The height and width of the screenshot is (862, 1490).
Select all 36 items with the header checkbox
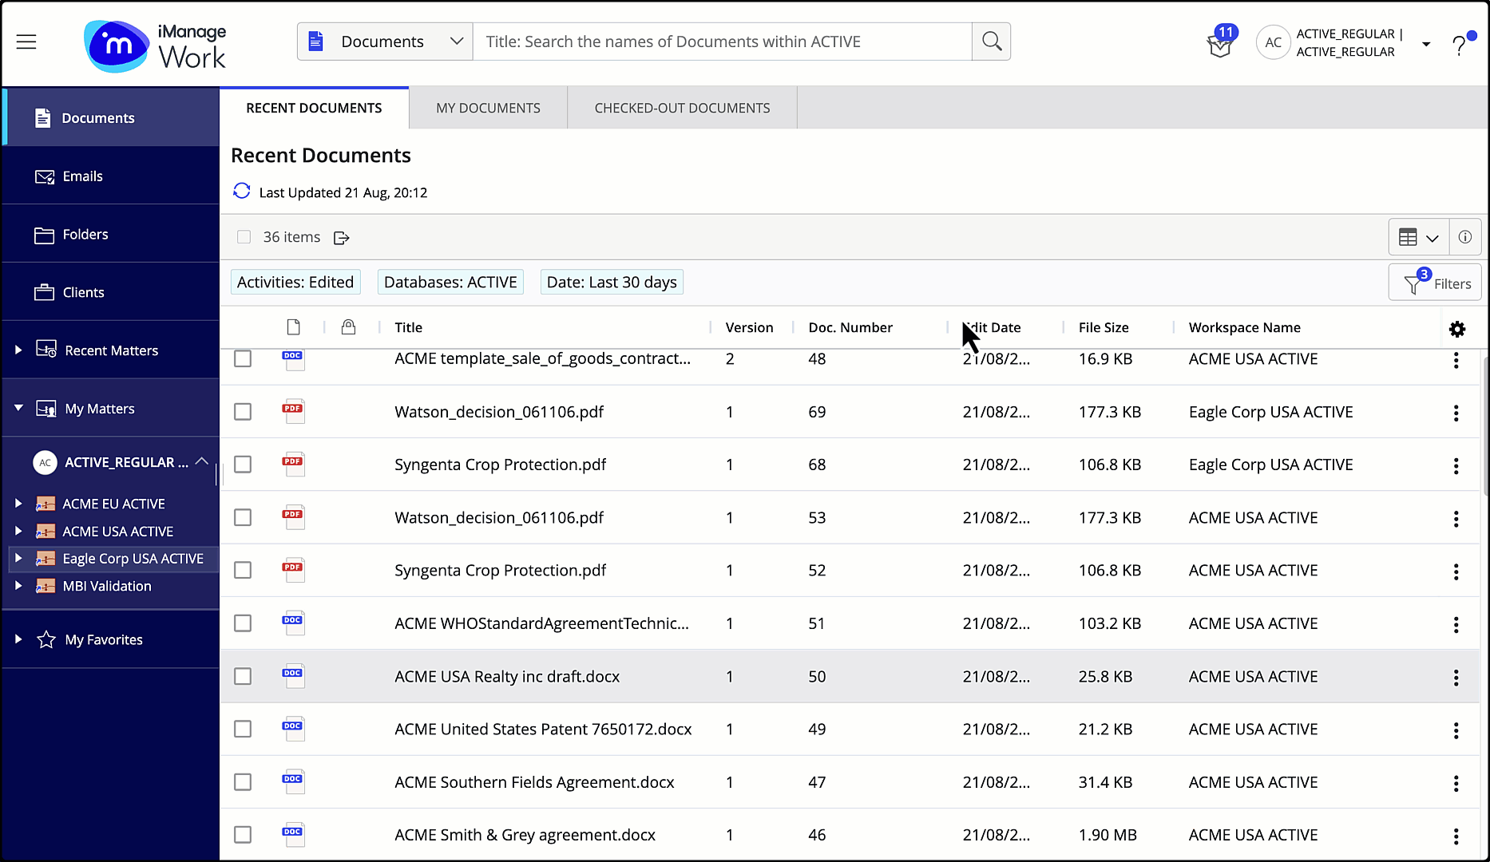(x=243, y=237)
